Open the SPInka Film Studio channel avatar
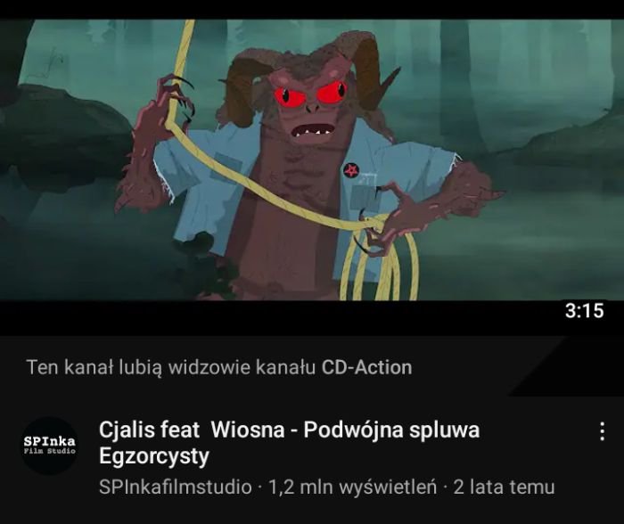 point(50,446)
